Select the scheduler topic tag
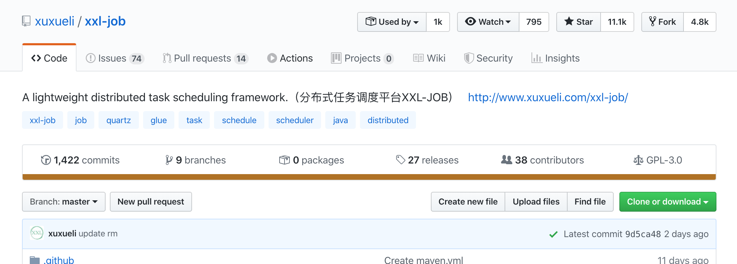 295,120
